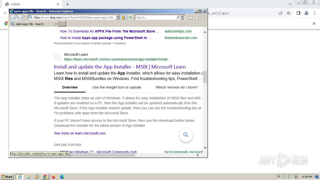Click Chrome tab search chevron

tap(290, 4)
